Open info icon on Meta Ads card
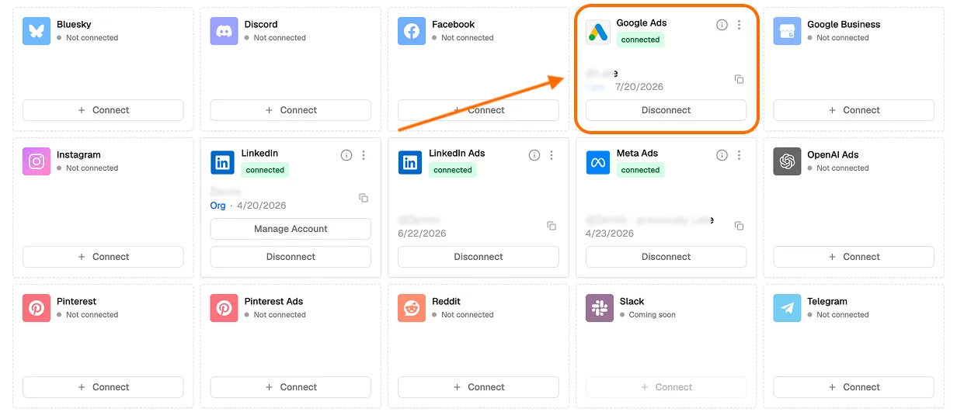The image size is (957, 412). pos(722,155)
